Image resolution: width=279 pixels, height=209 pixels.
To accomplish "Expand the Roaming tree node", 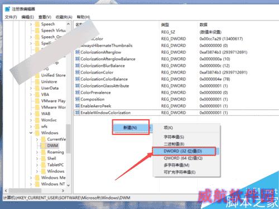I will tap(37, 152).
